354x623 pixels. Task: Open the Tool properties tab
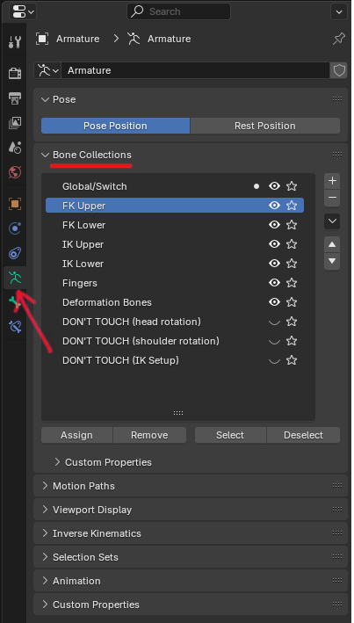pyautogui.click(x=15, y=41)
